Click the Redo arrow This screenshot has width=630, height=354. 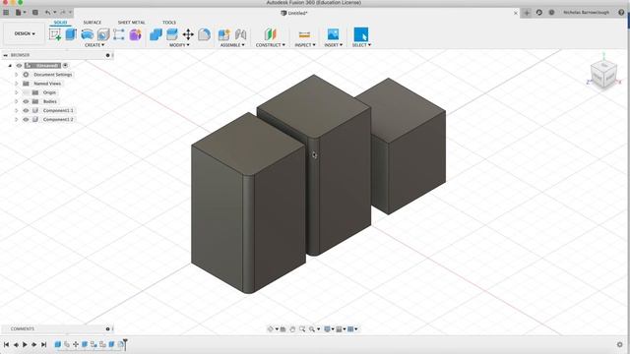63,13
